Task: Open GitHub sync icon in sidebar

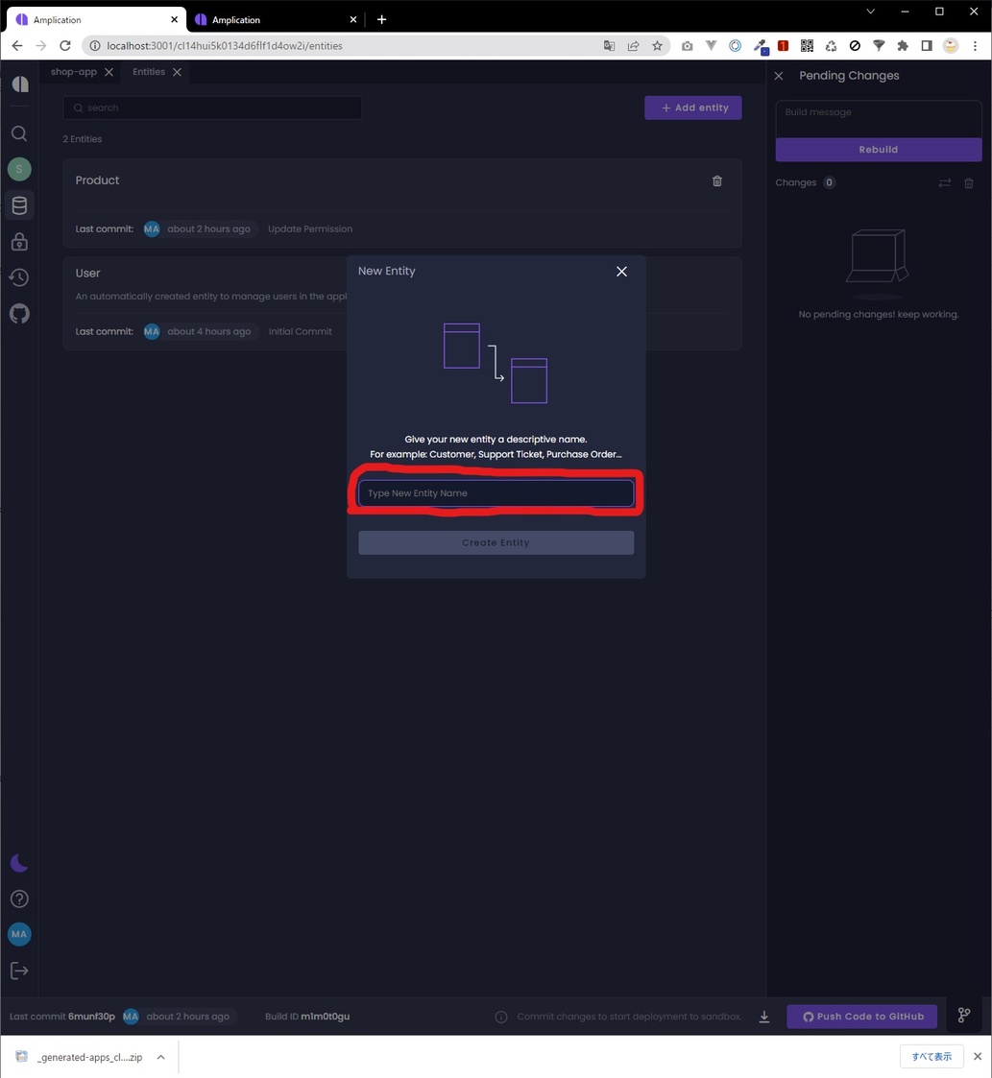Action: [19, 314]
